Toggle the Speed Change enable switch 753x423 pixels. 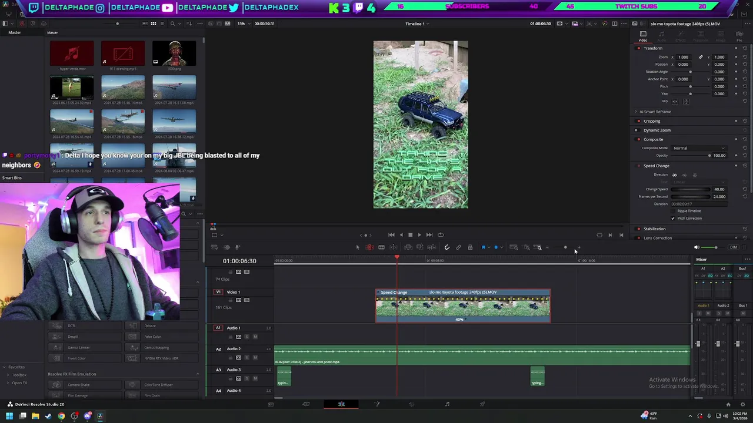[x=638, y=166]
